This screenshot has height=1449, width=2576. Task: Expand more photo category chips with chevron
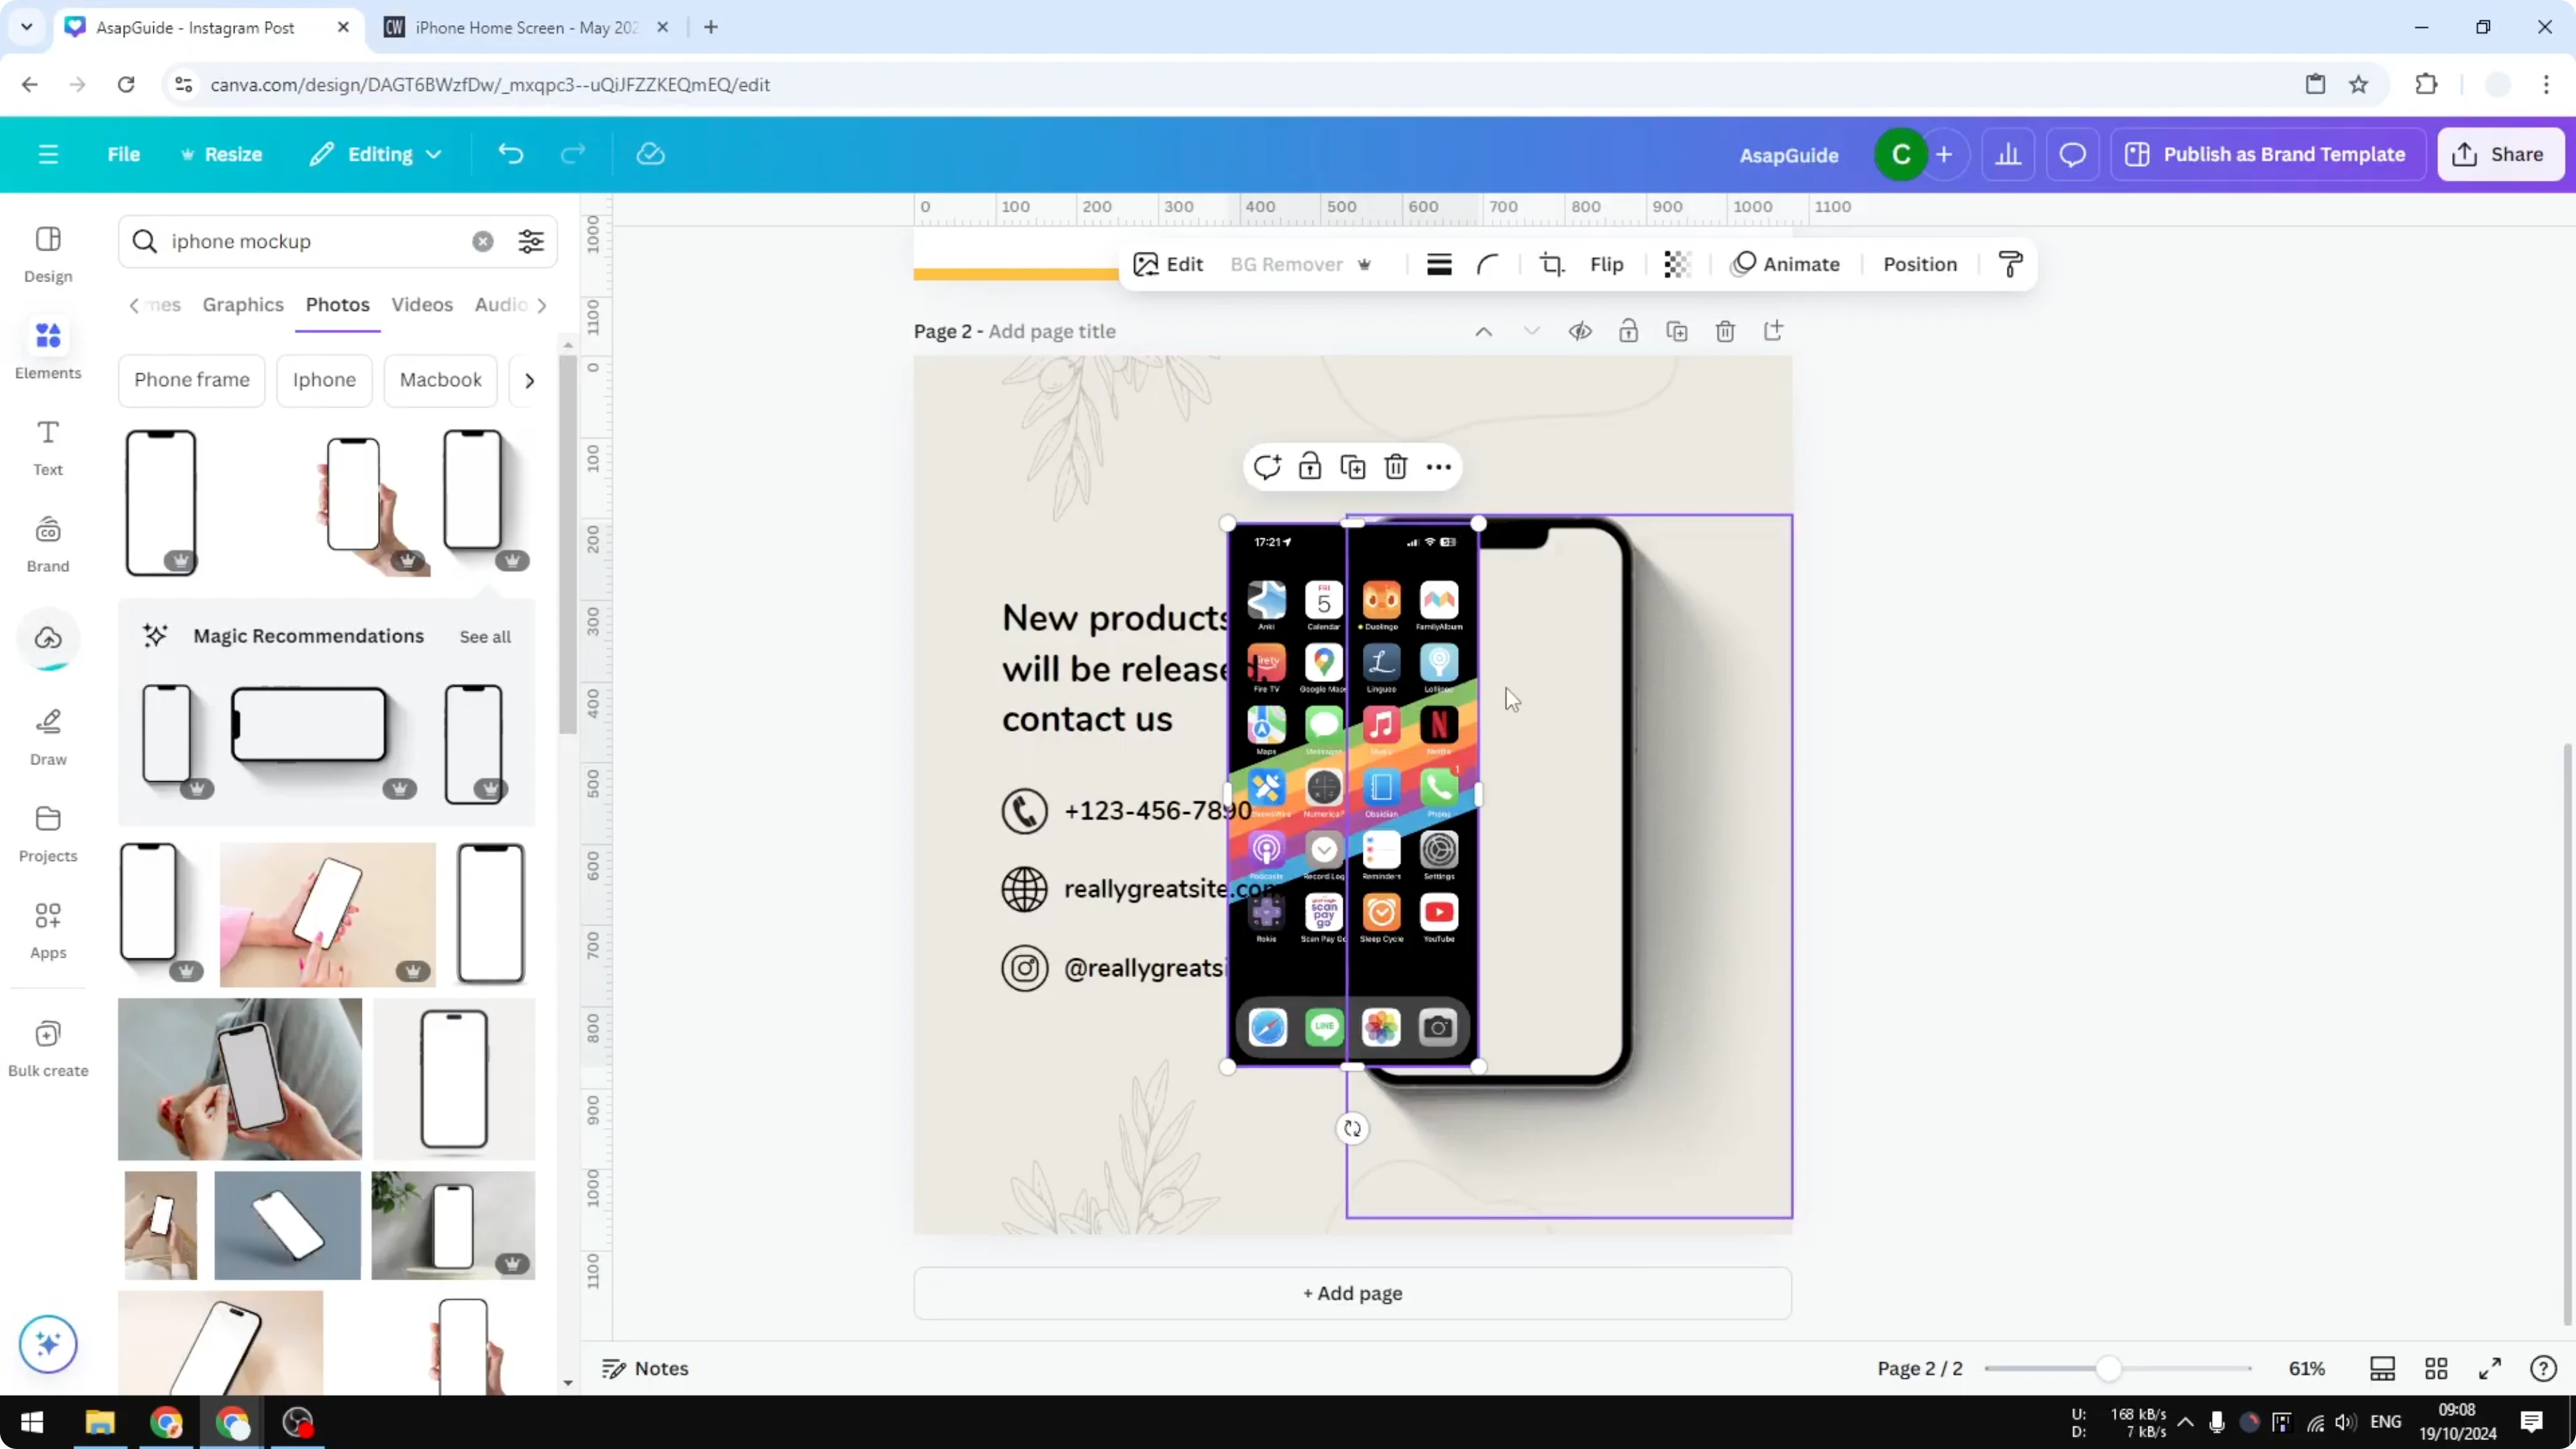529,380
